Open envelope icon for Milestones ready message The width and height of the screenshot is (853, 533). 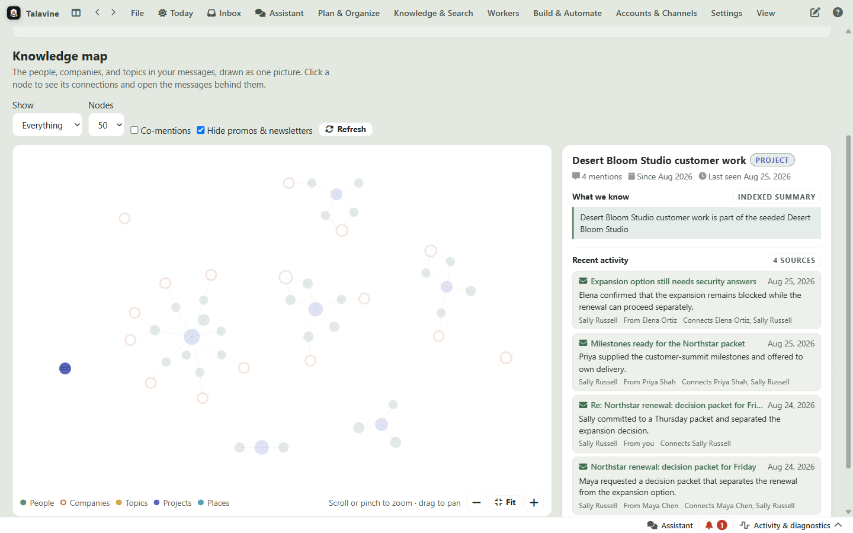point(583,343)
